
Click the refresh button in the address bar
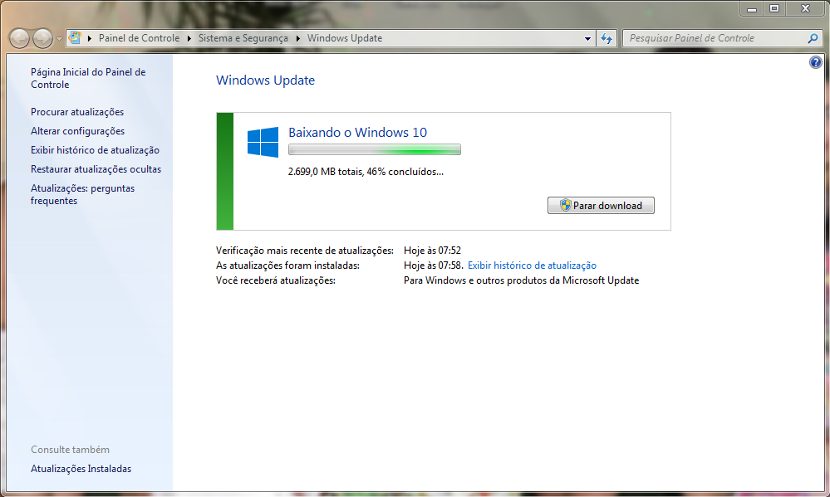coord(606,39)
